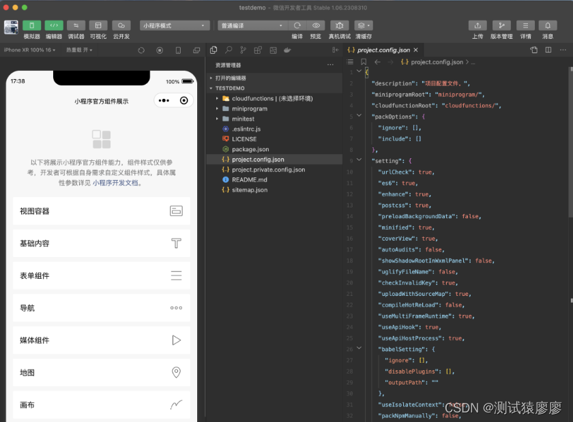Open the layout panel icon beside extensions
This screenshot has height=422, width=573.
tap(273, 50)
